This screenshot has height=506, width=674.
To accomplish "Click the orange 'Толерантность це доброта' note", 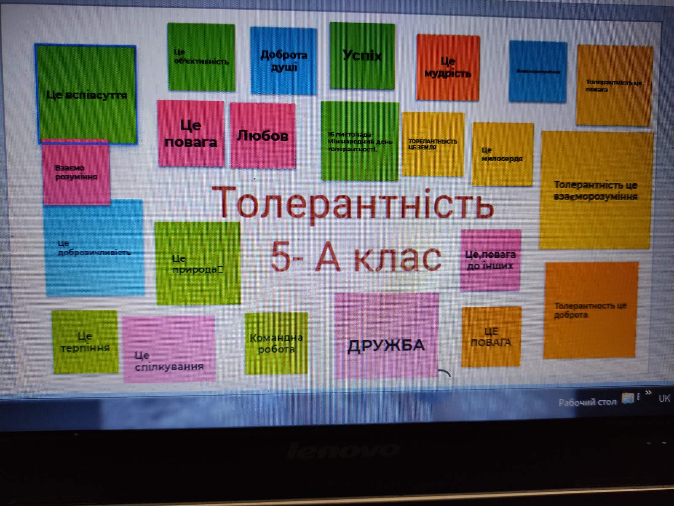I will click(591, 310).
